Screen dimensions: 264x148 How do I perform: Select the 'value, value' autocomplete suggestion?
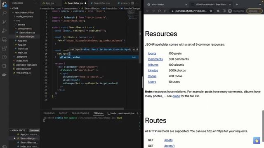[x=99, y=57]
